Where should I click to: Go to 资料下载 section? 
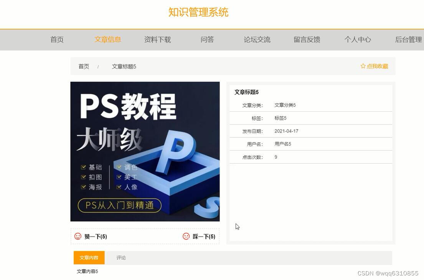point(157,40)
